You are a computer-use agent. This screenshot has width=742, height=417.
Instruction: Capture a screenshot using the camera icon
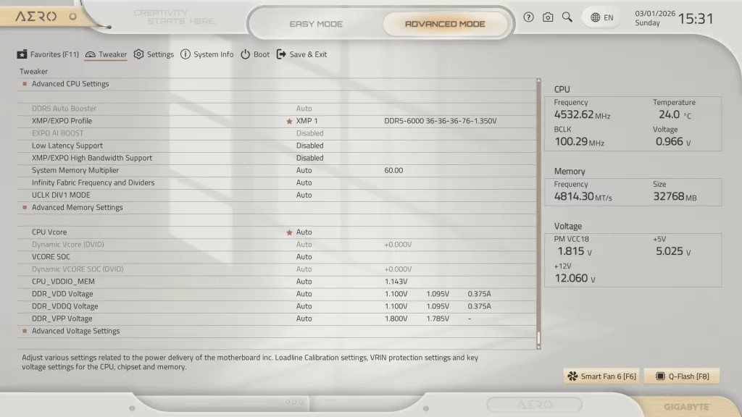pos(547,17)
